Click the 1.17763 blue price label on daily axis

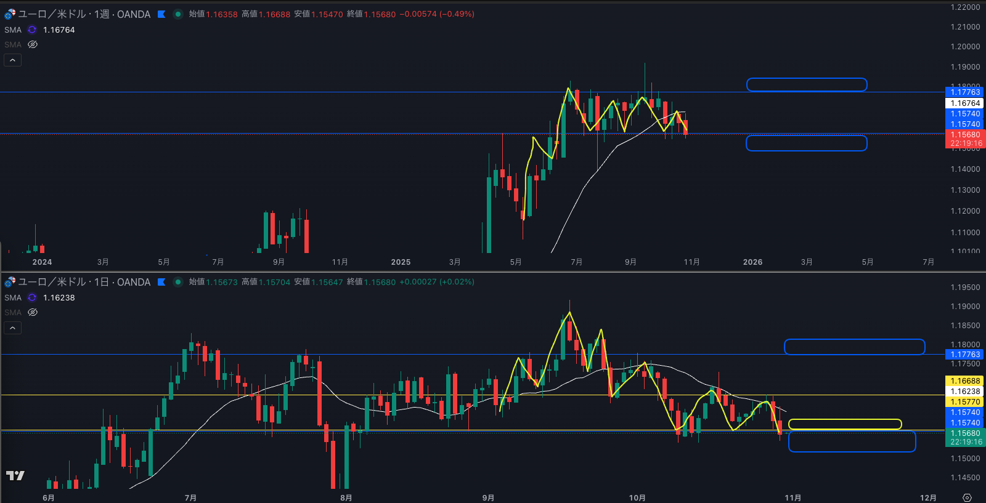965,355
